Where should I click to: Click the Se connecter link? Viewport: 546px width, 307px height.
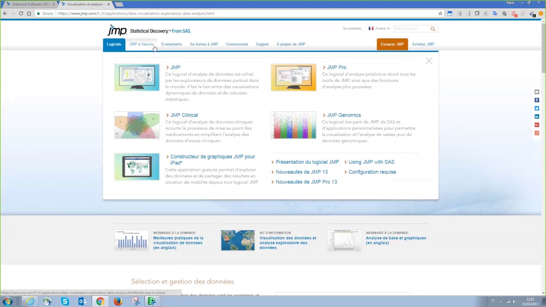(x=352, y=29)
